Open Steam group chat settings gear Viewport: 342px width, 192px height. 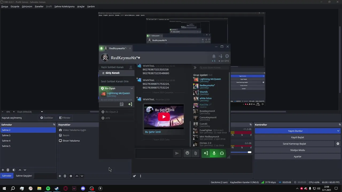(x=227, y=56)
